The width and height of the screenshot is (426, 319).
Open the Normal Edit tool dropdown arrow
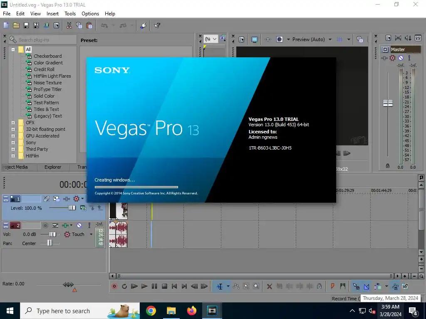pos(228,286)
